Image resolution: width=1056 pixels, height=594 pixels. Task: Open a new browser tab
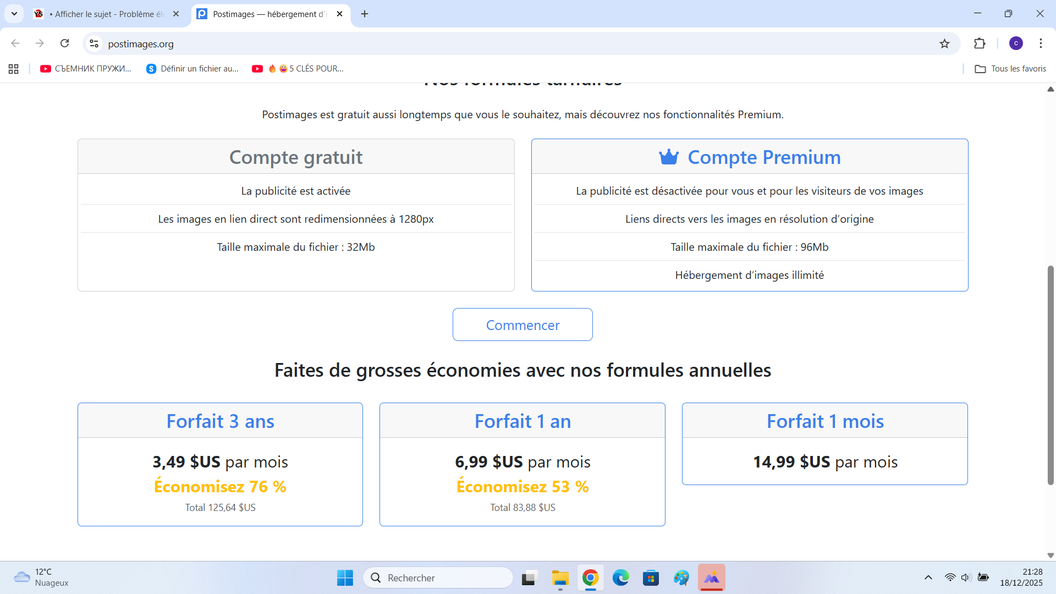[365, 14]
